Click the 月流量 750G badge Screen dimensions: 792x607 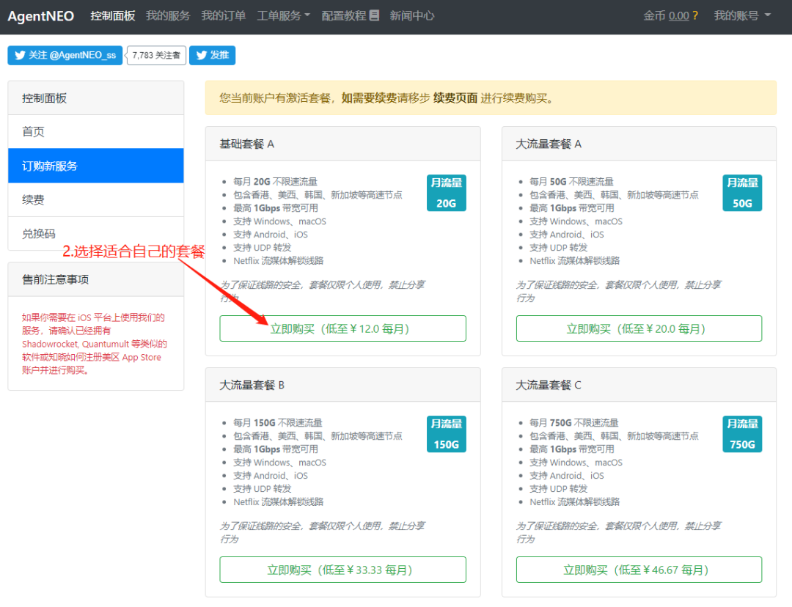point(742,434)
